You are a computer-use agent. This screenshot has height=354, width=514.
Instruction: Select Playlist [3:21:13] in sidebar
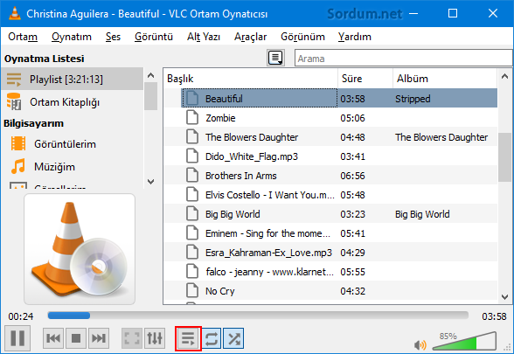pos(72,79)
